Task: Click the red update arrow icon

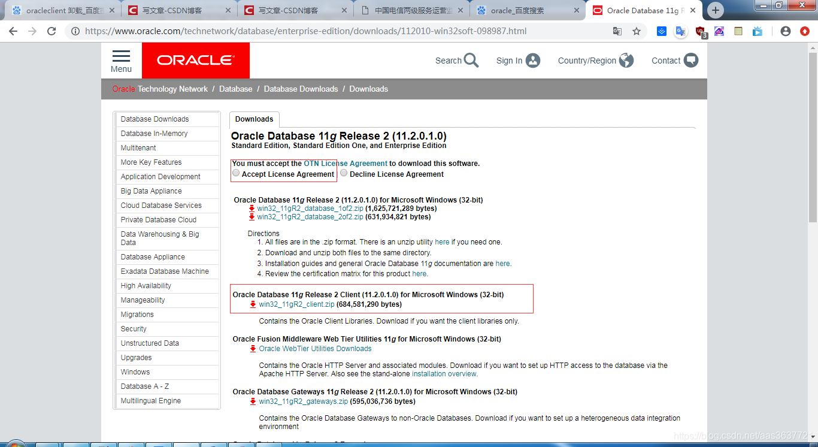Action: tap(805, 31)
